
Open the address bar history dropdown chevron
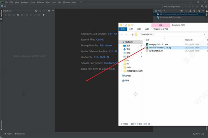(205, 34)
